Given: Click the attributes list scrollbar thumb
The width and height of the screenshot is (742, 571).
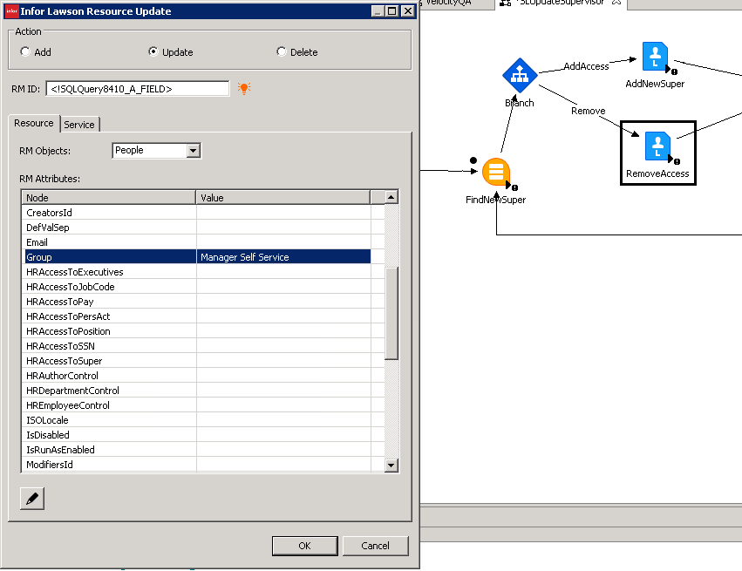Looking at the screenshot, I should (x=391, y=314).
